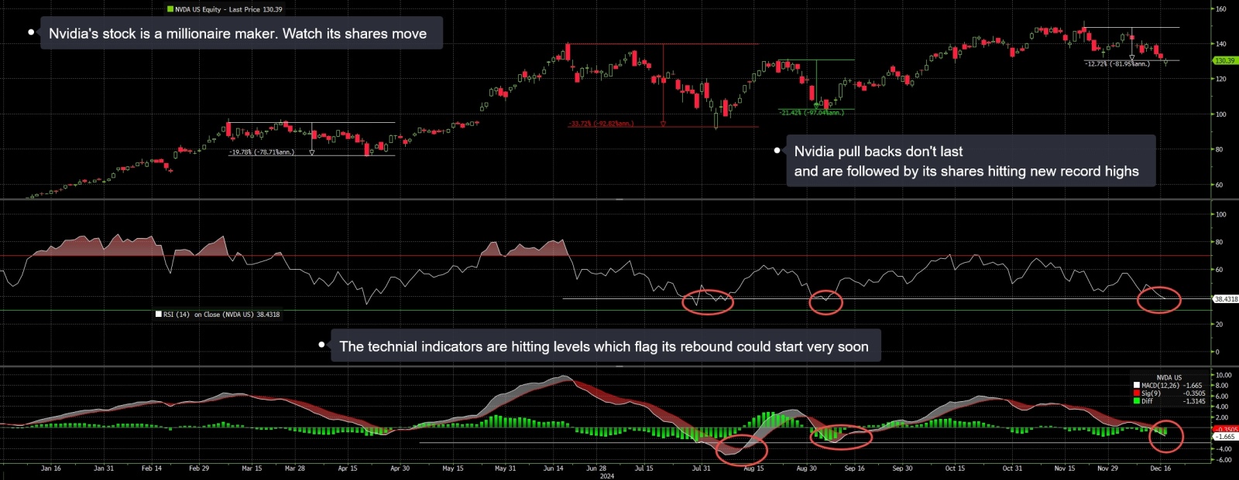Image resolution: width=1239 pixels, height=480 pixels.
Task: Click the "Sig(9)" legend label
Action: pyautogui.click(x=1151, y=393)
